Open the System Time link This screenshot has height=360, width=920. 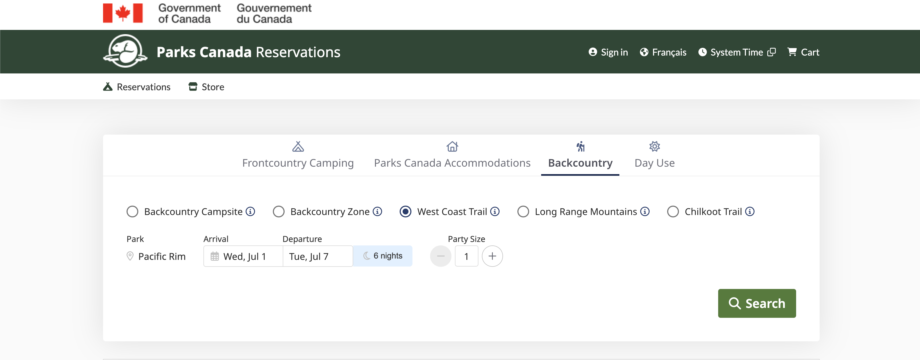pos(737,52)
